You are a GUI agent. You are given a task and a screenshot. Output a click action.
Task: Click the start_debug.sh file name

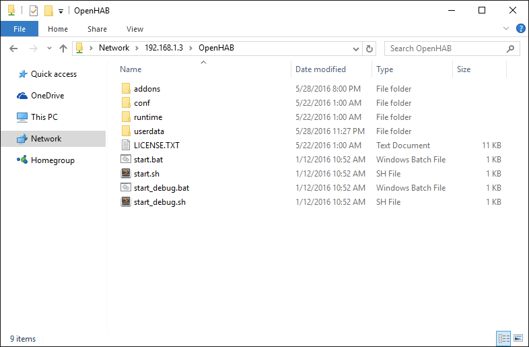click(160, 202)
